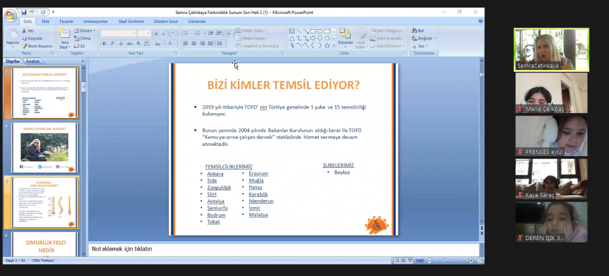
Task: Increase the font size
Action: pyautogui.click(x=156, y=33)
